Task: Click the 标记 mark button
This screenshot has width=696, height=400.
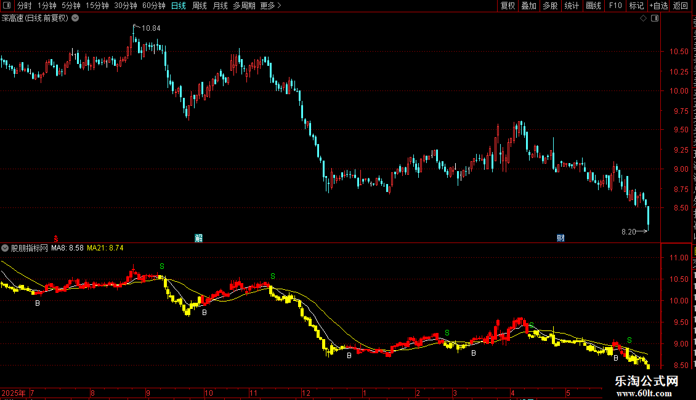Action: (636, 6)
